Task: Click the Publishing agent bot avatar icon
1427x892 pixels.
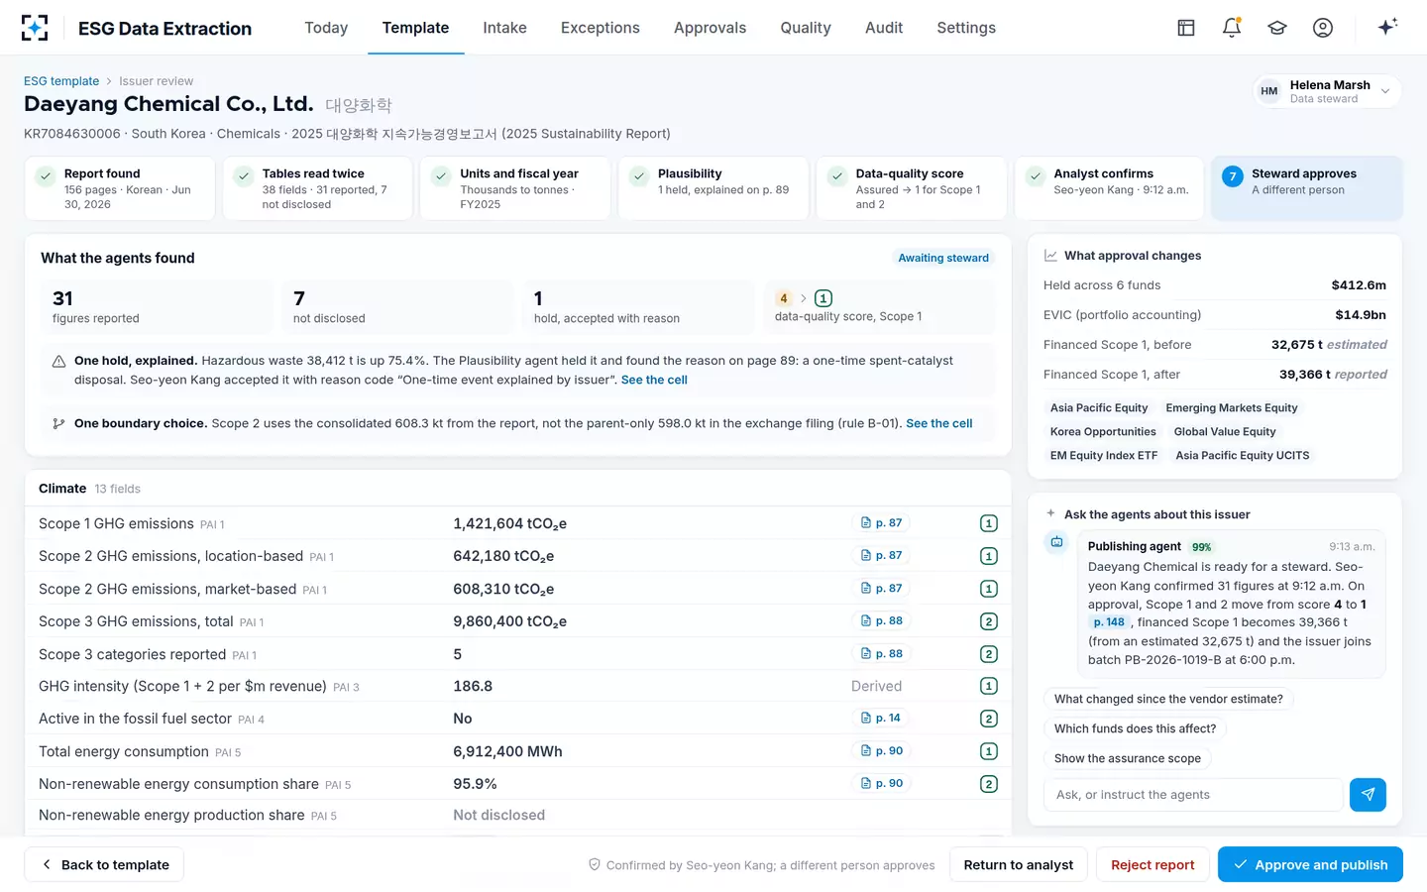Action: [1056, 542]
